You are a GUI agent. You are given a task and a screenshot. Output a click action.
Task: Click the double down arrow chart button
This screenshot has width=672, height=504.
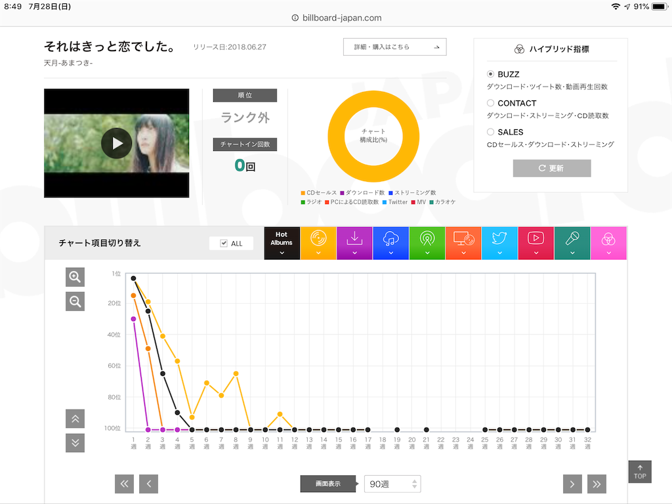pos(75,443)
